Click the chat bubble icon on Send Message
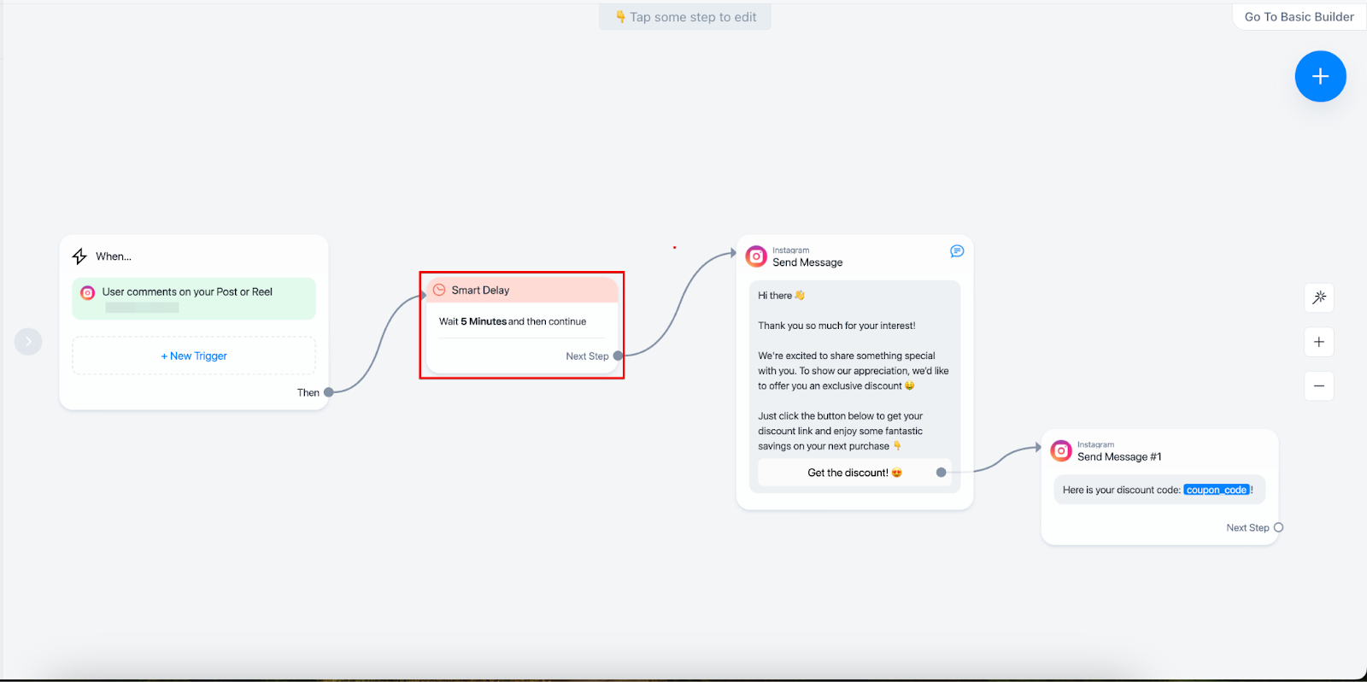The width and height of the screenshot is (1367, 682). tap(957, 251)
